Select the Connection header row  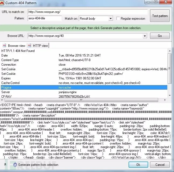click(84, 65)
